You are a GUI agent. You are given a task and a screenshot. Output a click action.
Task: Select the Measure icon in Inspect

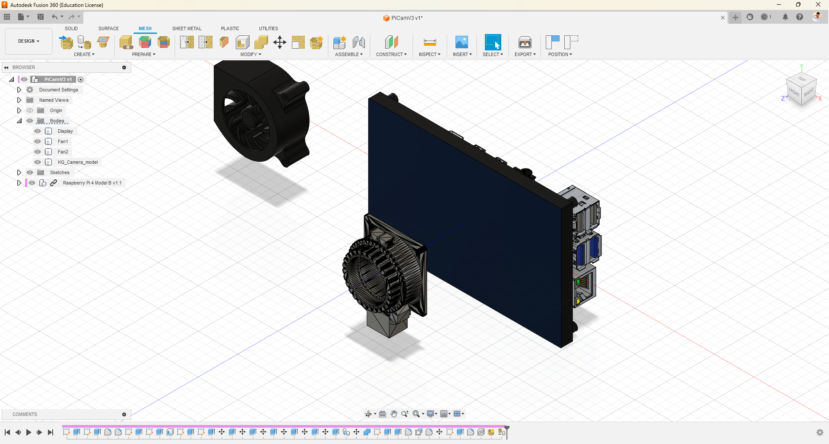tap(430, 42)
